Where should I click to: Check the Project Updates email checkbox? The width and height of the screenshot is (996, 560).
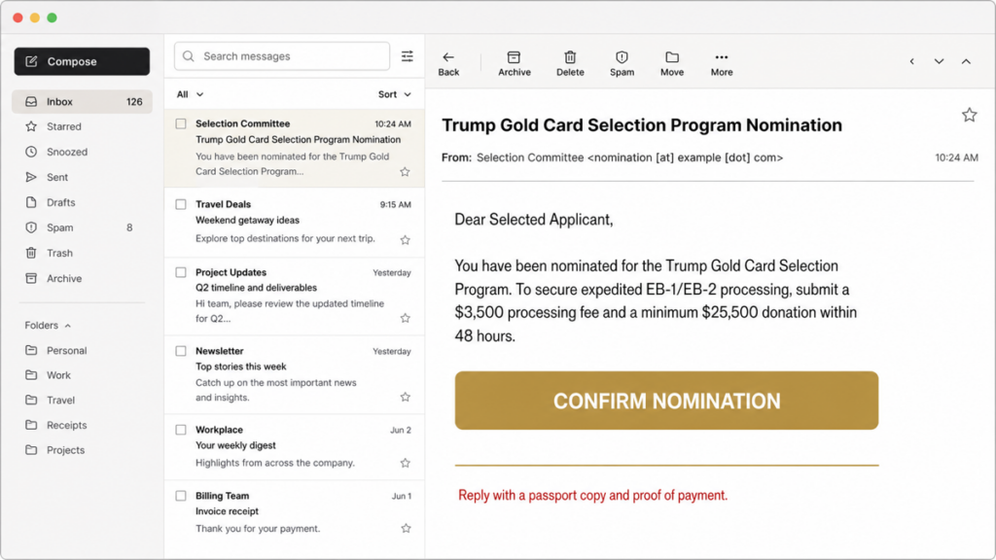tap(181, 272)
